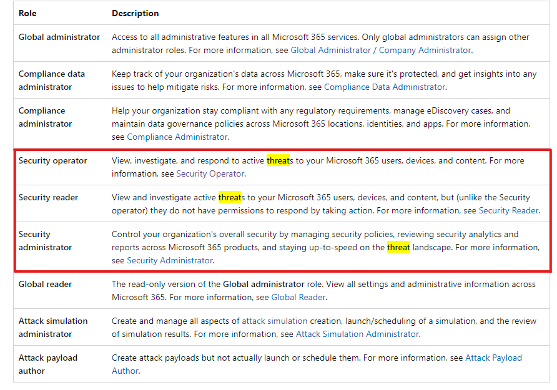Follow the Security Operator link
Viewport: 557px width, 390px height.
point(210,173)
